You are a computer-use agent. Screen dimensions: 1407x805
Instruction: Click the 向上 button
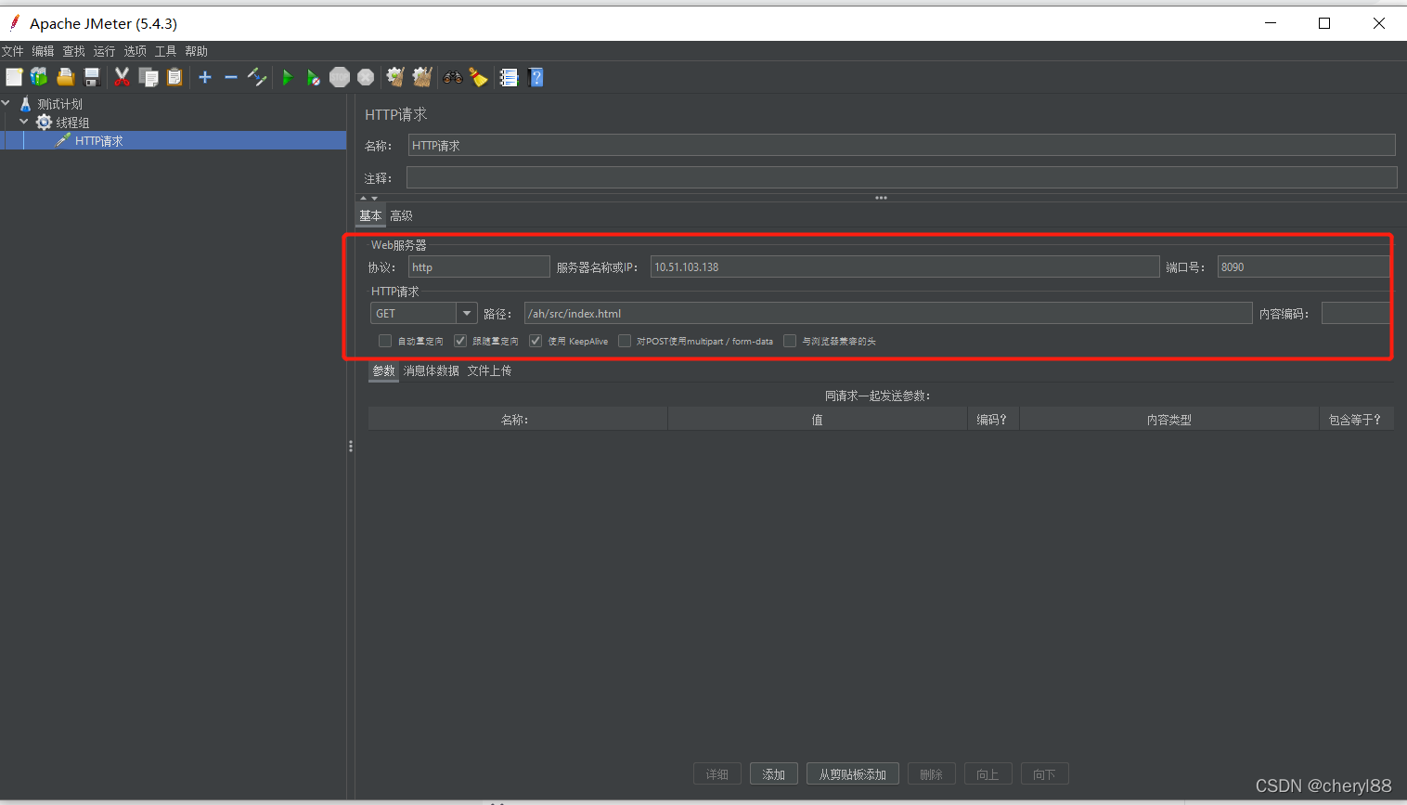[x=988, y=774]
